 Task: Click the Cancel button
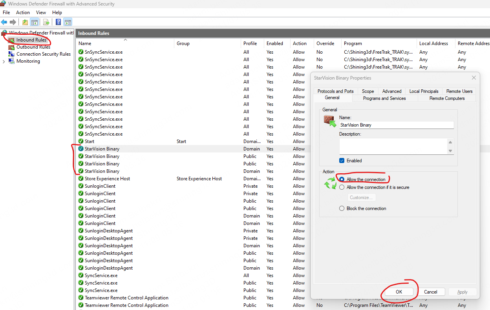431,292
